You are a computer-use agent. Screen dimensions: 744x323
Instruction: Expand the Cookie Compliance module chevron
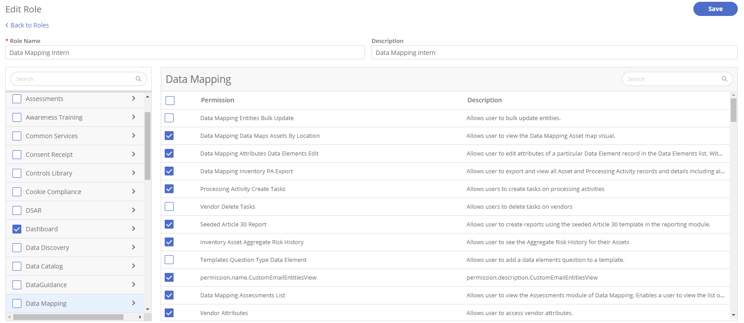click(133, 191)
